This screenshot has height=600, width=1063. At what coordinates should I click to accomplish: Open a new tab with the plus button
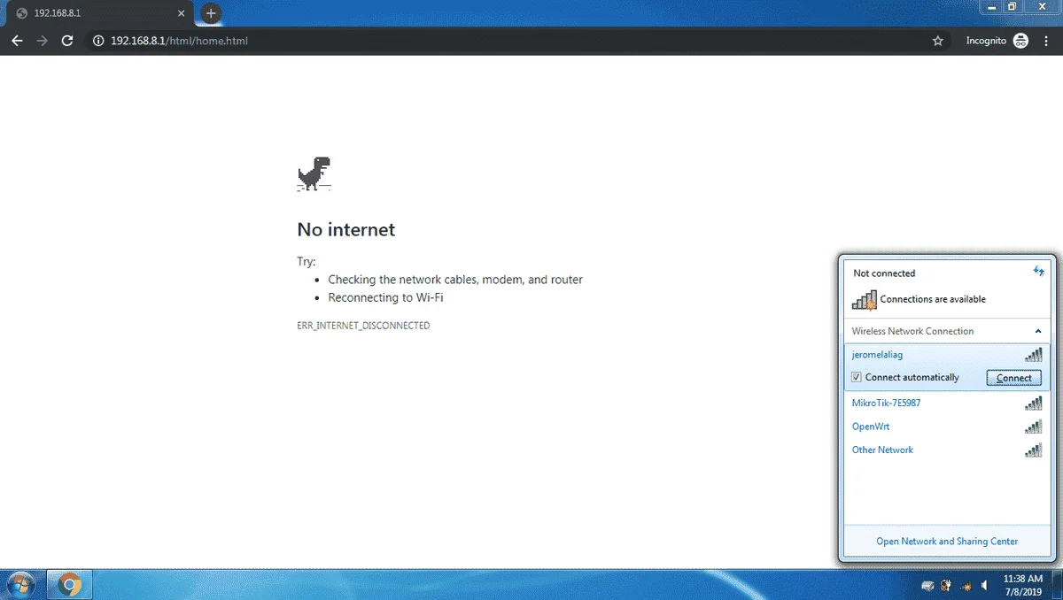210,14
